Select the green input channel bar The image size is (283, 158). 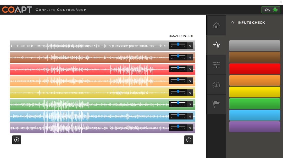point(254,103)
